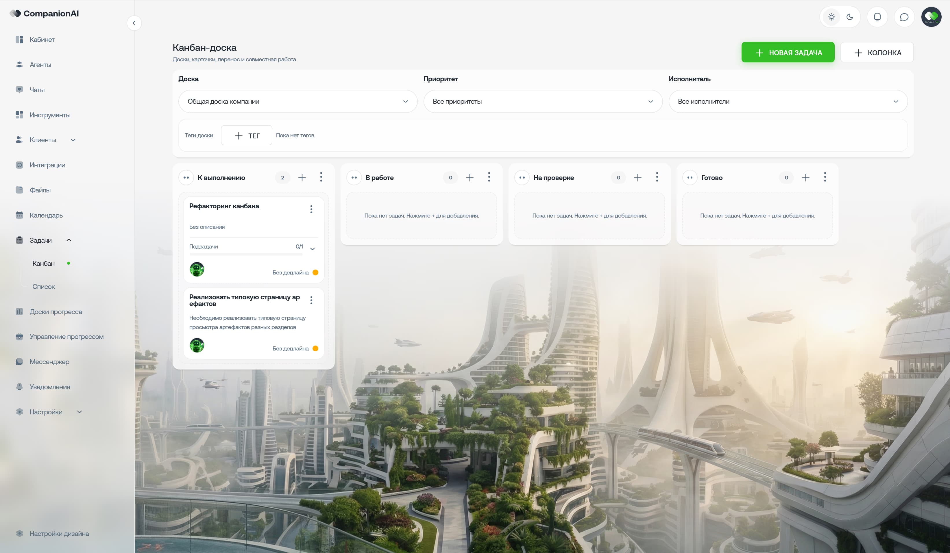Open the Реализовать типовую страницу card title
The height and width of the screenshot is (553, 950).
coord(245,300)
